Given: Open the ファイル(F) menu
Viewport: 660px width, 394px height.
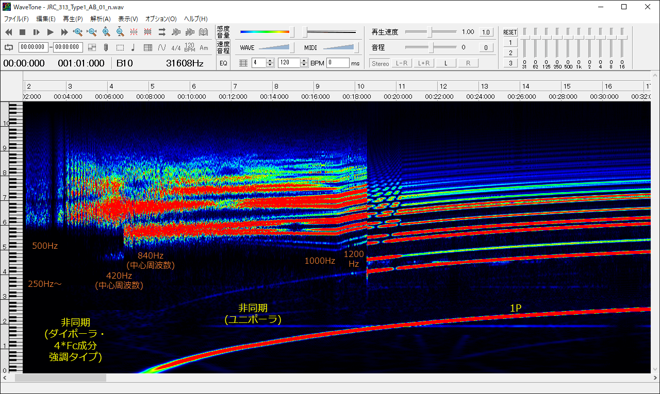Looking at the screenshot, I should pos(16,19).
